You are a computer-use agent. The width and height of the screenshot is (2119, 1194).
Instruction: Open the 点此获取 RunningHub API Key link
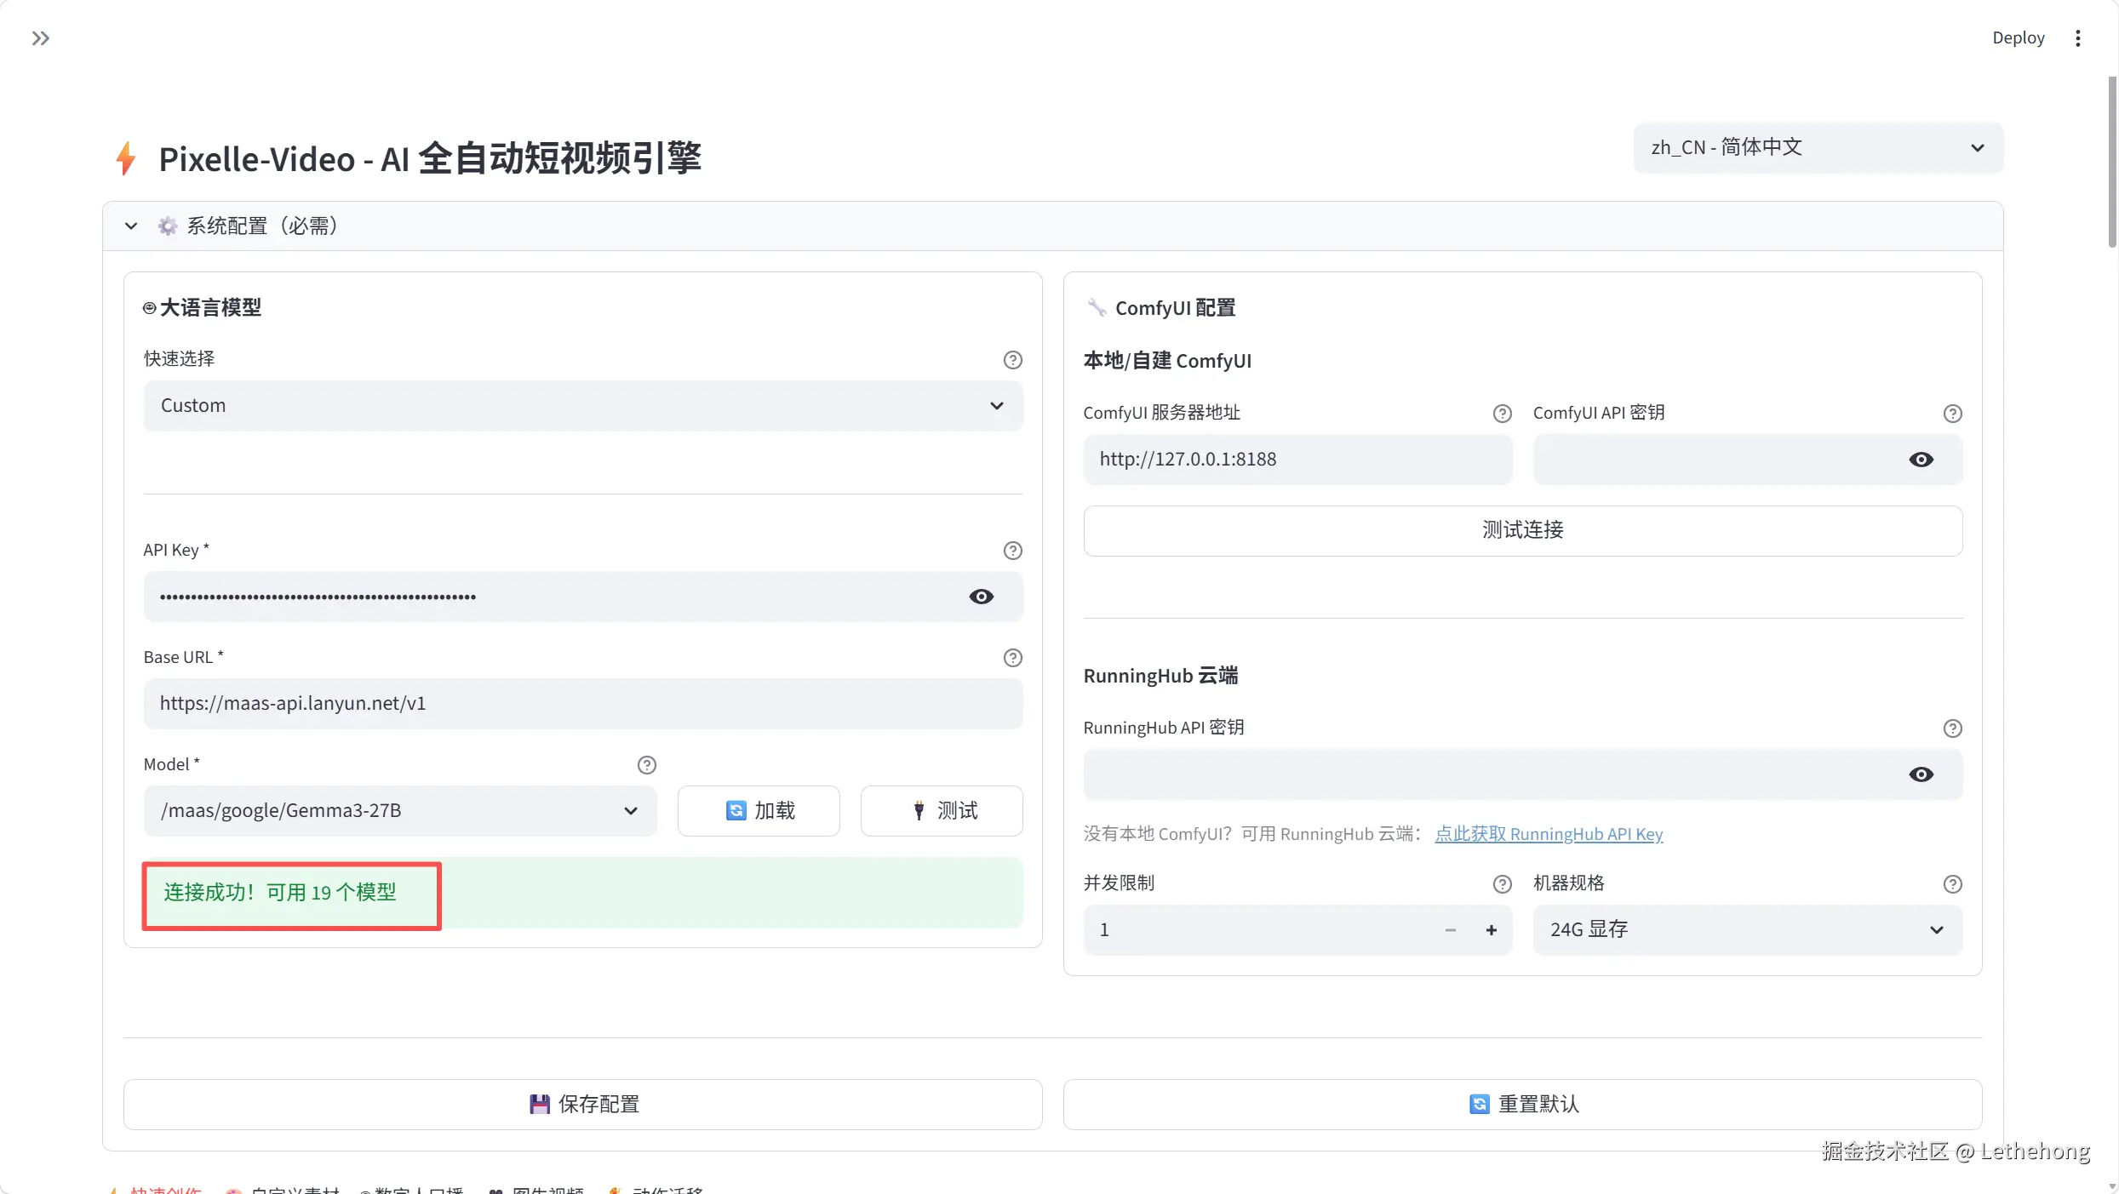tap(1548, 834)
